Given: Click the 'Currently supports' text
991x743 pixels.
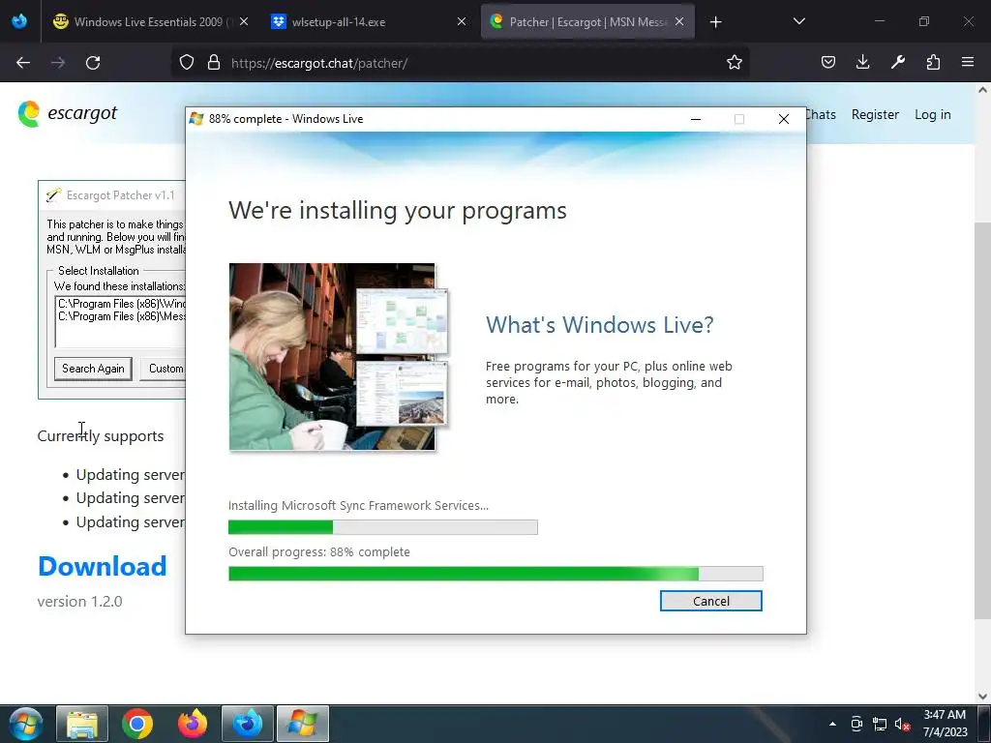Looking at the screenshot, I should click(x=101, y=436).
